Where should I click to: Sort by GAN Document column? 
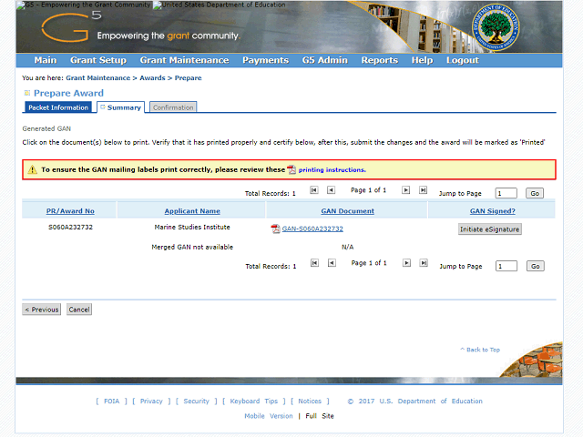pos(348,211)
